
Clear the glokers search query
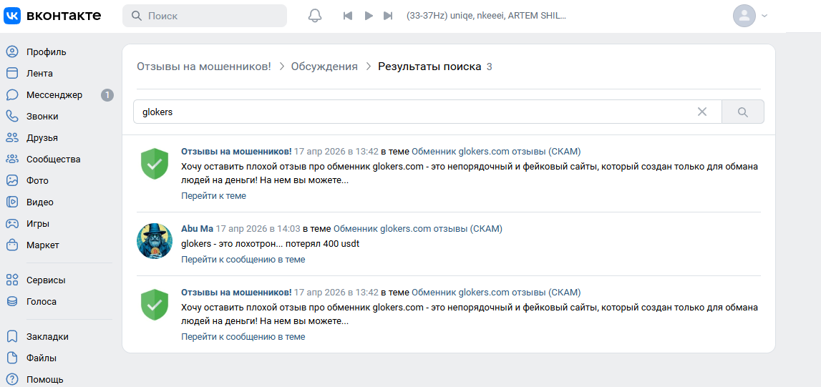702,112
